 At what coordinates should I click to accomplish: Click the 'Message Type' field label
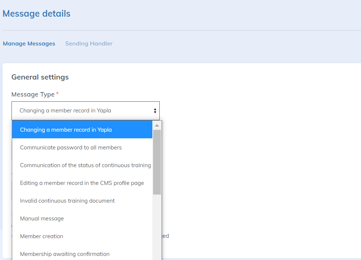(x=33, y=94)
